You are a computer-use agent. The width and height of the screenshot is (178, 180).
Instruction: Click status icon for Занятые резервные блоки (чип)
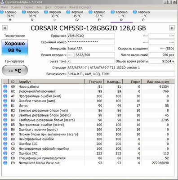5,110
